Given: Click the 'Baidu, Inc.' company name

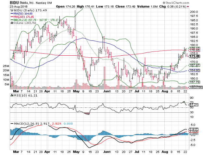Looking at the screenshot, I should [x=27, y=3].
